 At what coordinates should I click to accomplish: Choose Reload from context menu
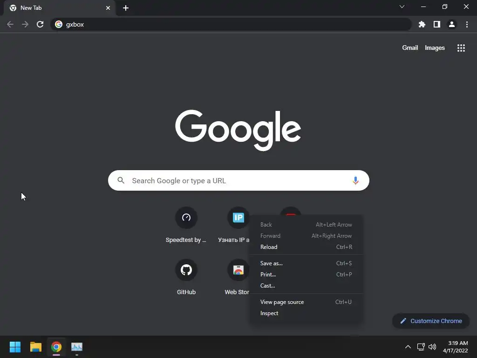pyautogui.click(x=306, y=247)
